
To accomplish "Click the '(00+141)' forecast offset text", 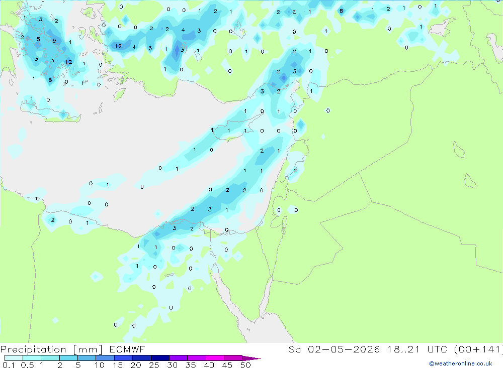I will click(479, 349).
